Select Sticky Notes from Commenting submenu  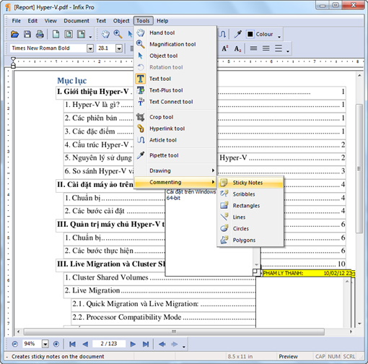250,183
